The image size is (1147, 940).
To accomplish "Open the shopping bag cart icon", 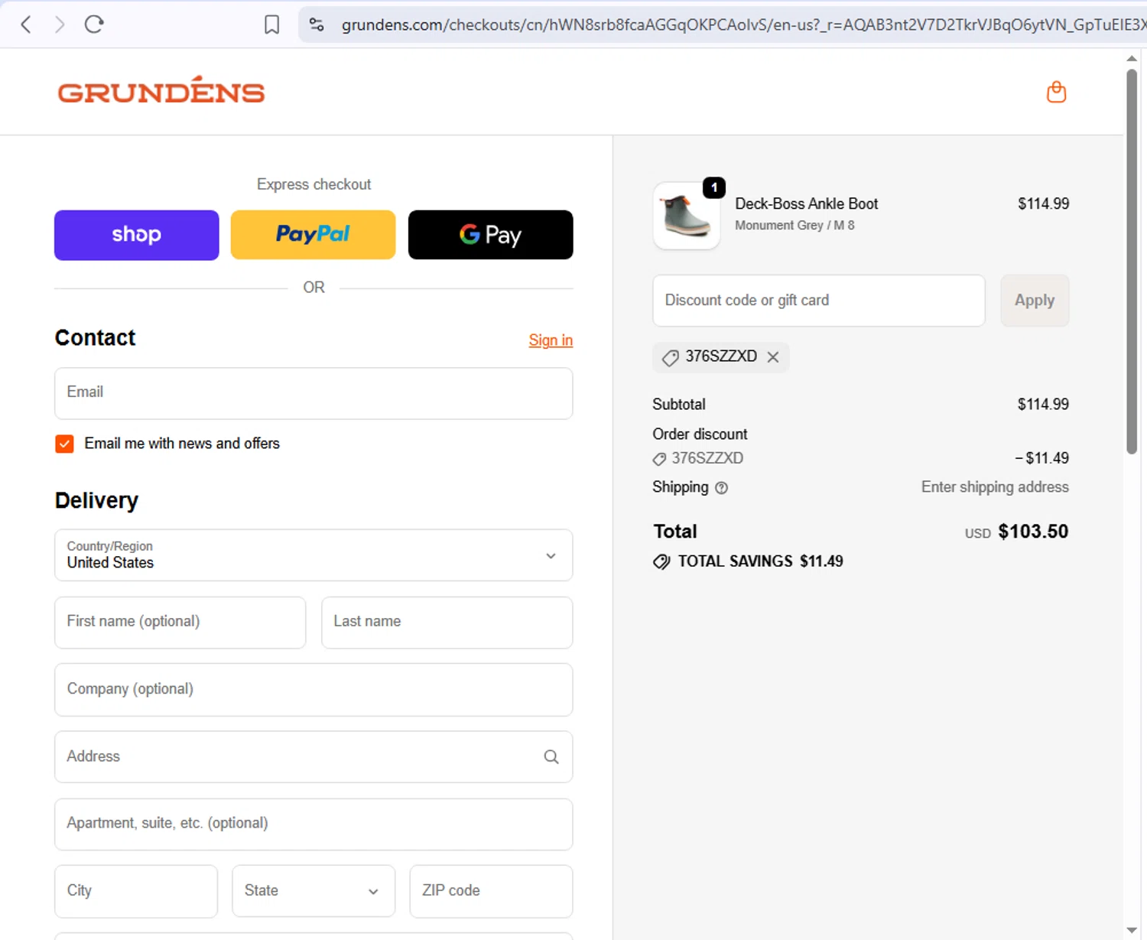I will click(x=1056, y=92).
